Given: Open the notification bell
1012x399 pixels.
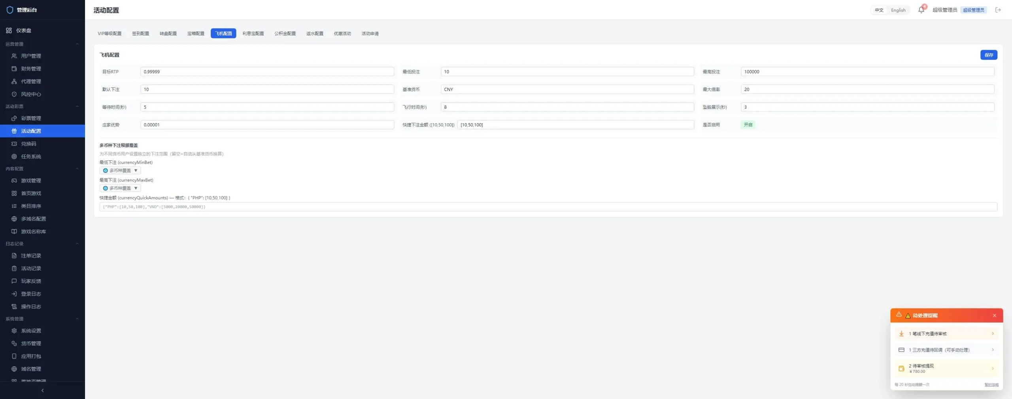Looking at the screenshot, I should point(921,10).
